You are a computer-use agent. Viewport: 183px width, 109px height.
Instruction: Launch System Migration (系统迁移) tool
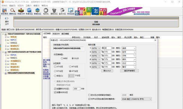tap(71, 11)
